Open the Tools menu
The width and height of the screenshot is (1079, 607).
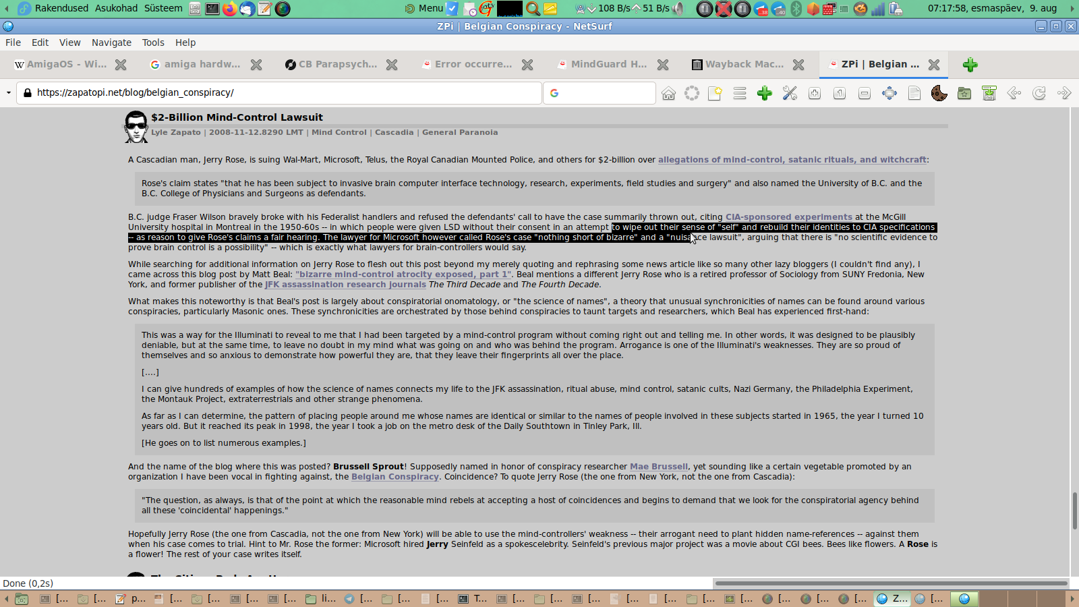point(153,42)
